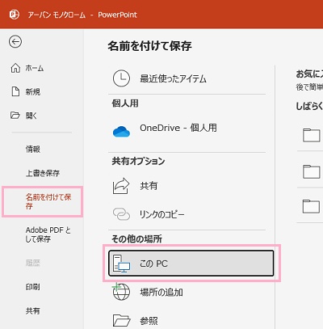Viewport: 323px width, 329px height.
Task: Click 共有 in the left sidebar
Action: click(x=33, y=311)
